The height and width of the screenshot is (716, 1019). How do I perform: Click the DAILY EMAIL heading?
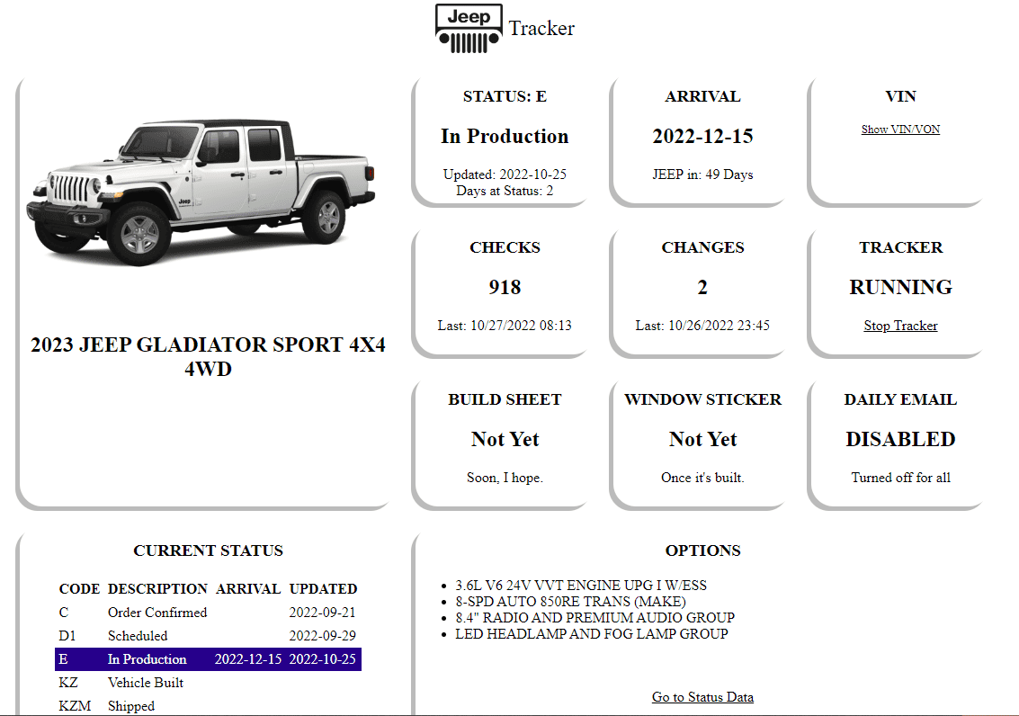pyautogui.click(x=900, y=399)
